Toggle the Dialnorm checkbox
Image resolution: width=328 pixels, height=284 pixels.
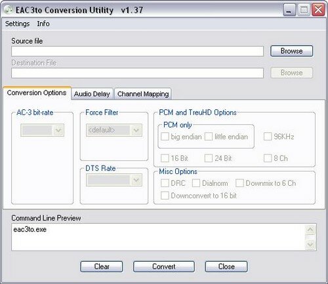coord(196,183)
